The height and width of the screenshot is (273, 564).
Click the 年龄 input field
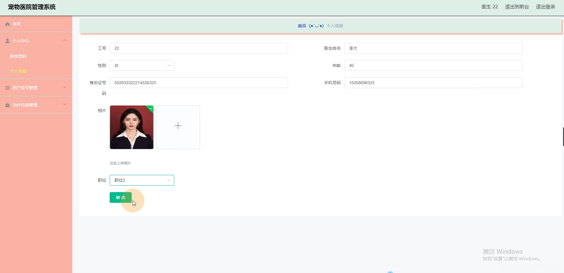tap(433, 65)
